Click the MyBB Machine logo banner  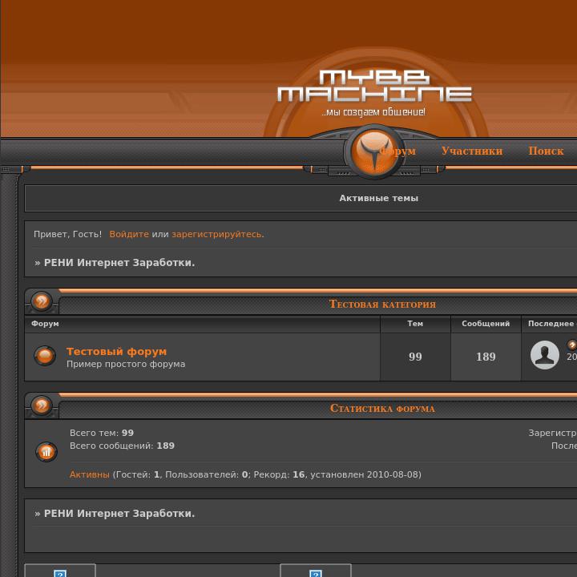click(374, 93)
